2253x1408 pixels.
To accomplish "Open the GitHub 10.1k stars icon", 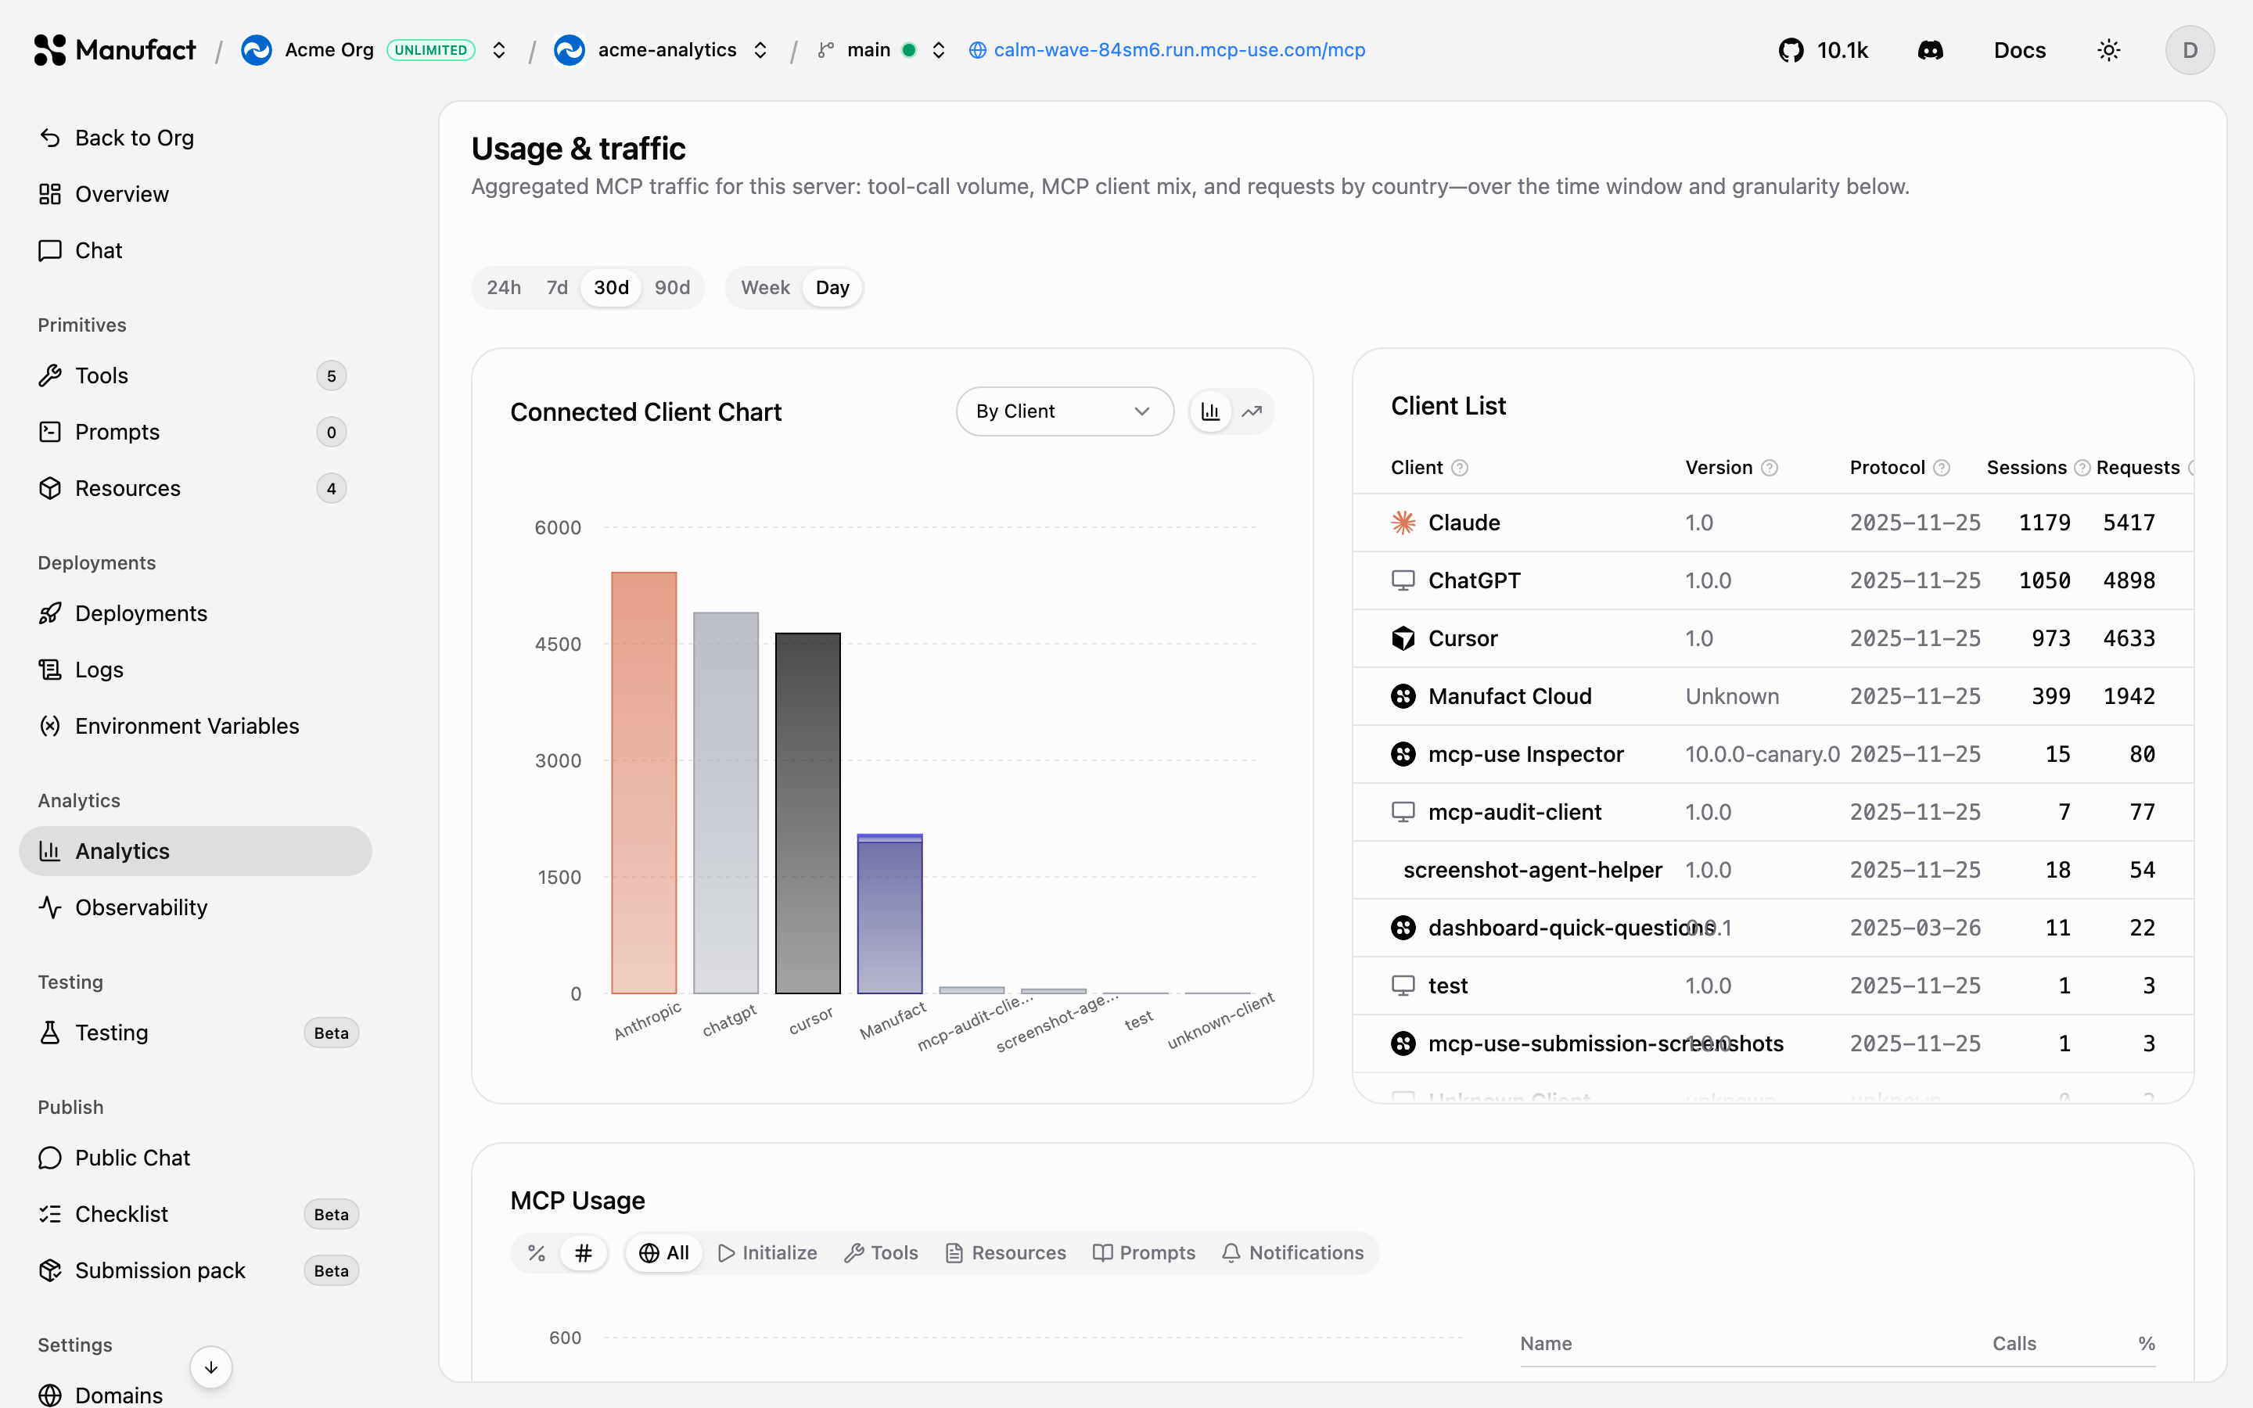I will (x=1791, y=50).
